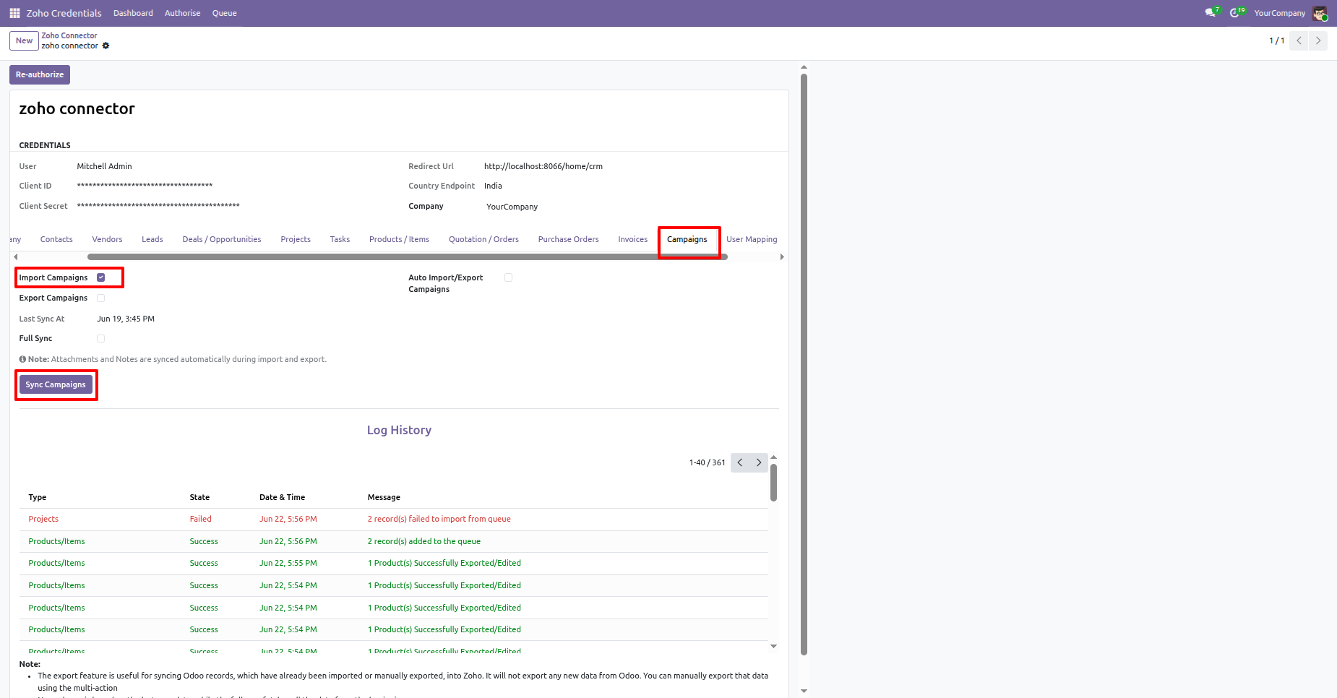
Task: Go to the previous record arrow
Action: [1299, 40]
